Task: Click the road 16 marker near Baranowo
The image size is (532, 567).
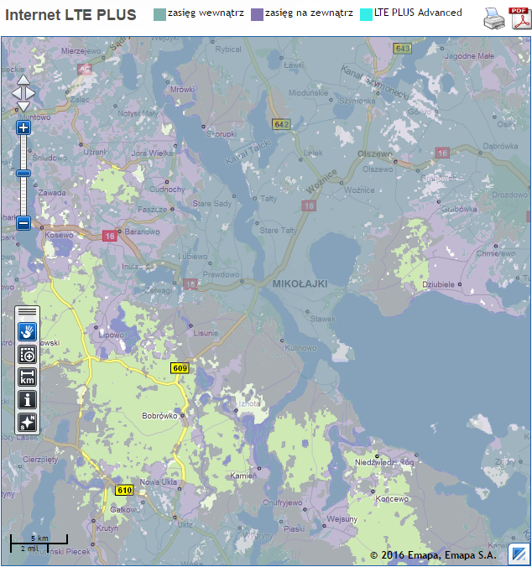Action: 110,237
